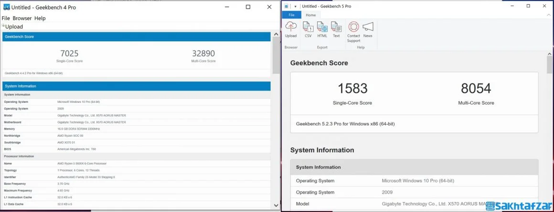The image size is (554, 212).
Task: Minimize the Geekbench 5 Pro window
Action: 512,6
